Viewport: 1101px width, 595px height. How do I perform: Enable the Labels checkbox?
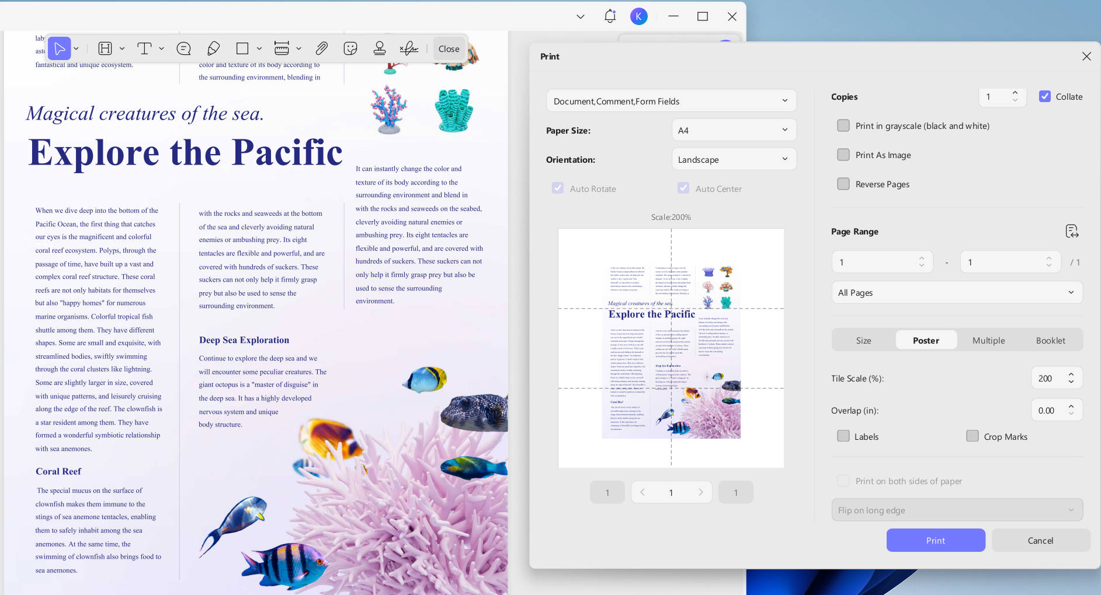pyautogui.click(x=843, y=436)
